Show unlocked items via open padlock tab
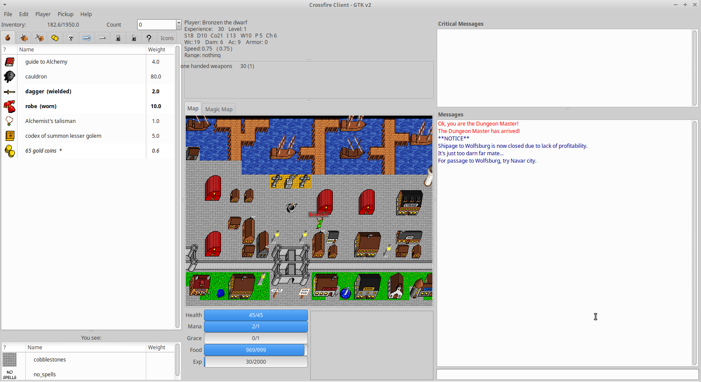Screen dimensions: 701x382 [x=134, y=38]
